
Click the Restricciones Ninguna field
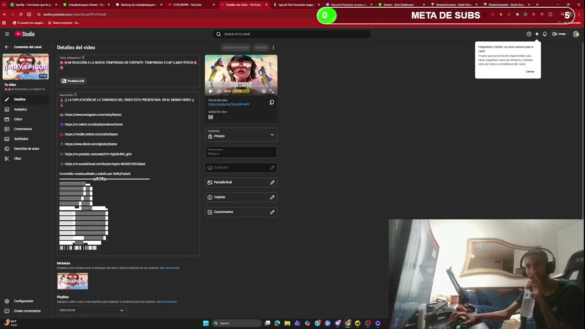(241, 152)
